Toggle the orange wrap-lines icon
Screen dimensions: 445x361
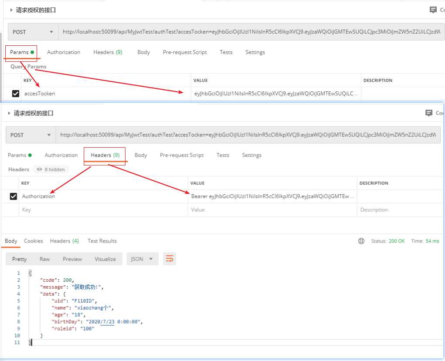[170, 259]
